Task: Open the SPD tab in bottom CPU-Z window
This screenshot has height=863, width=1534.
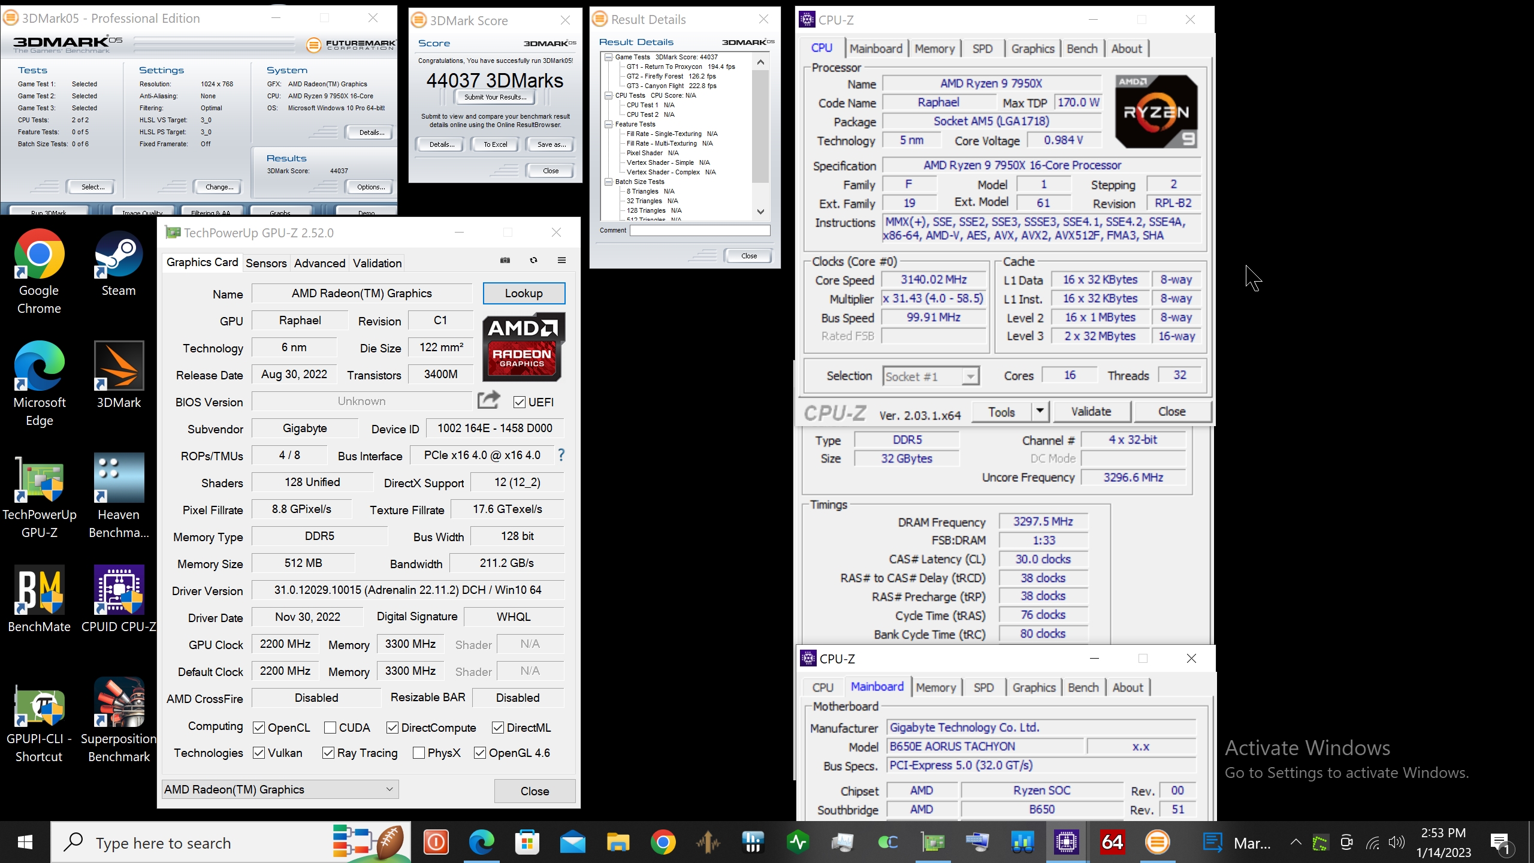Action: (983, 687)
